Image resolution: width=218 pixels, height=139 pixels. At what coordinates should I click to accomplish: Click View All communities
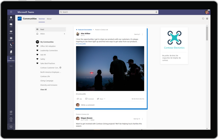43,89
